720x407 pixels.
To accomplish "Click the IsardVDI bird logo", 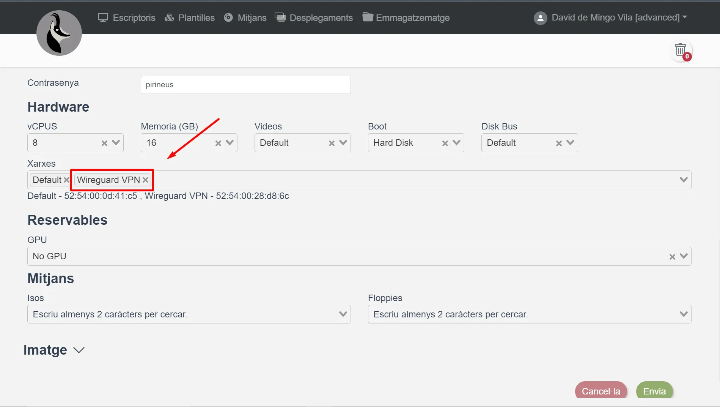I will tap(59, 33).
